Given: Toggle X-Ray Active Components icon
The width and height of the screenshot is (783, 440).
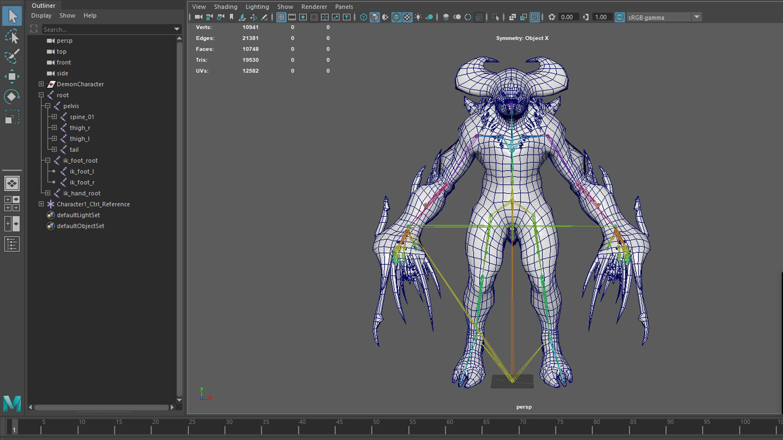Looking at the screenshot, I should 524,17.
